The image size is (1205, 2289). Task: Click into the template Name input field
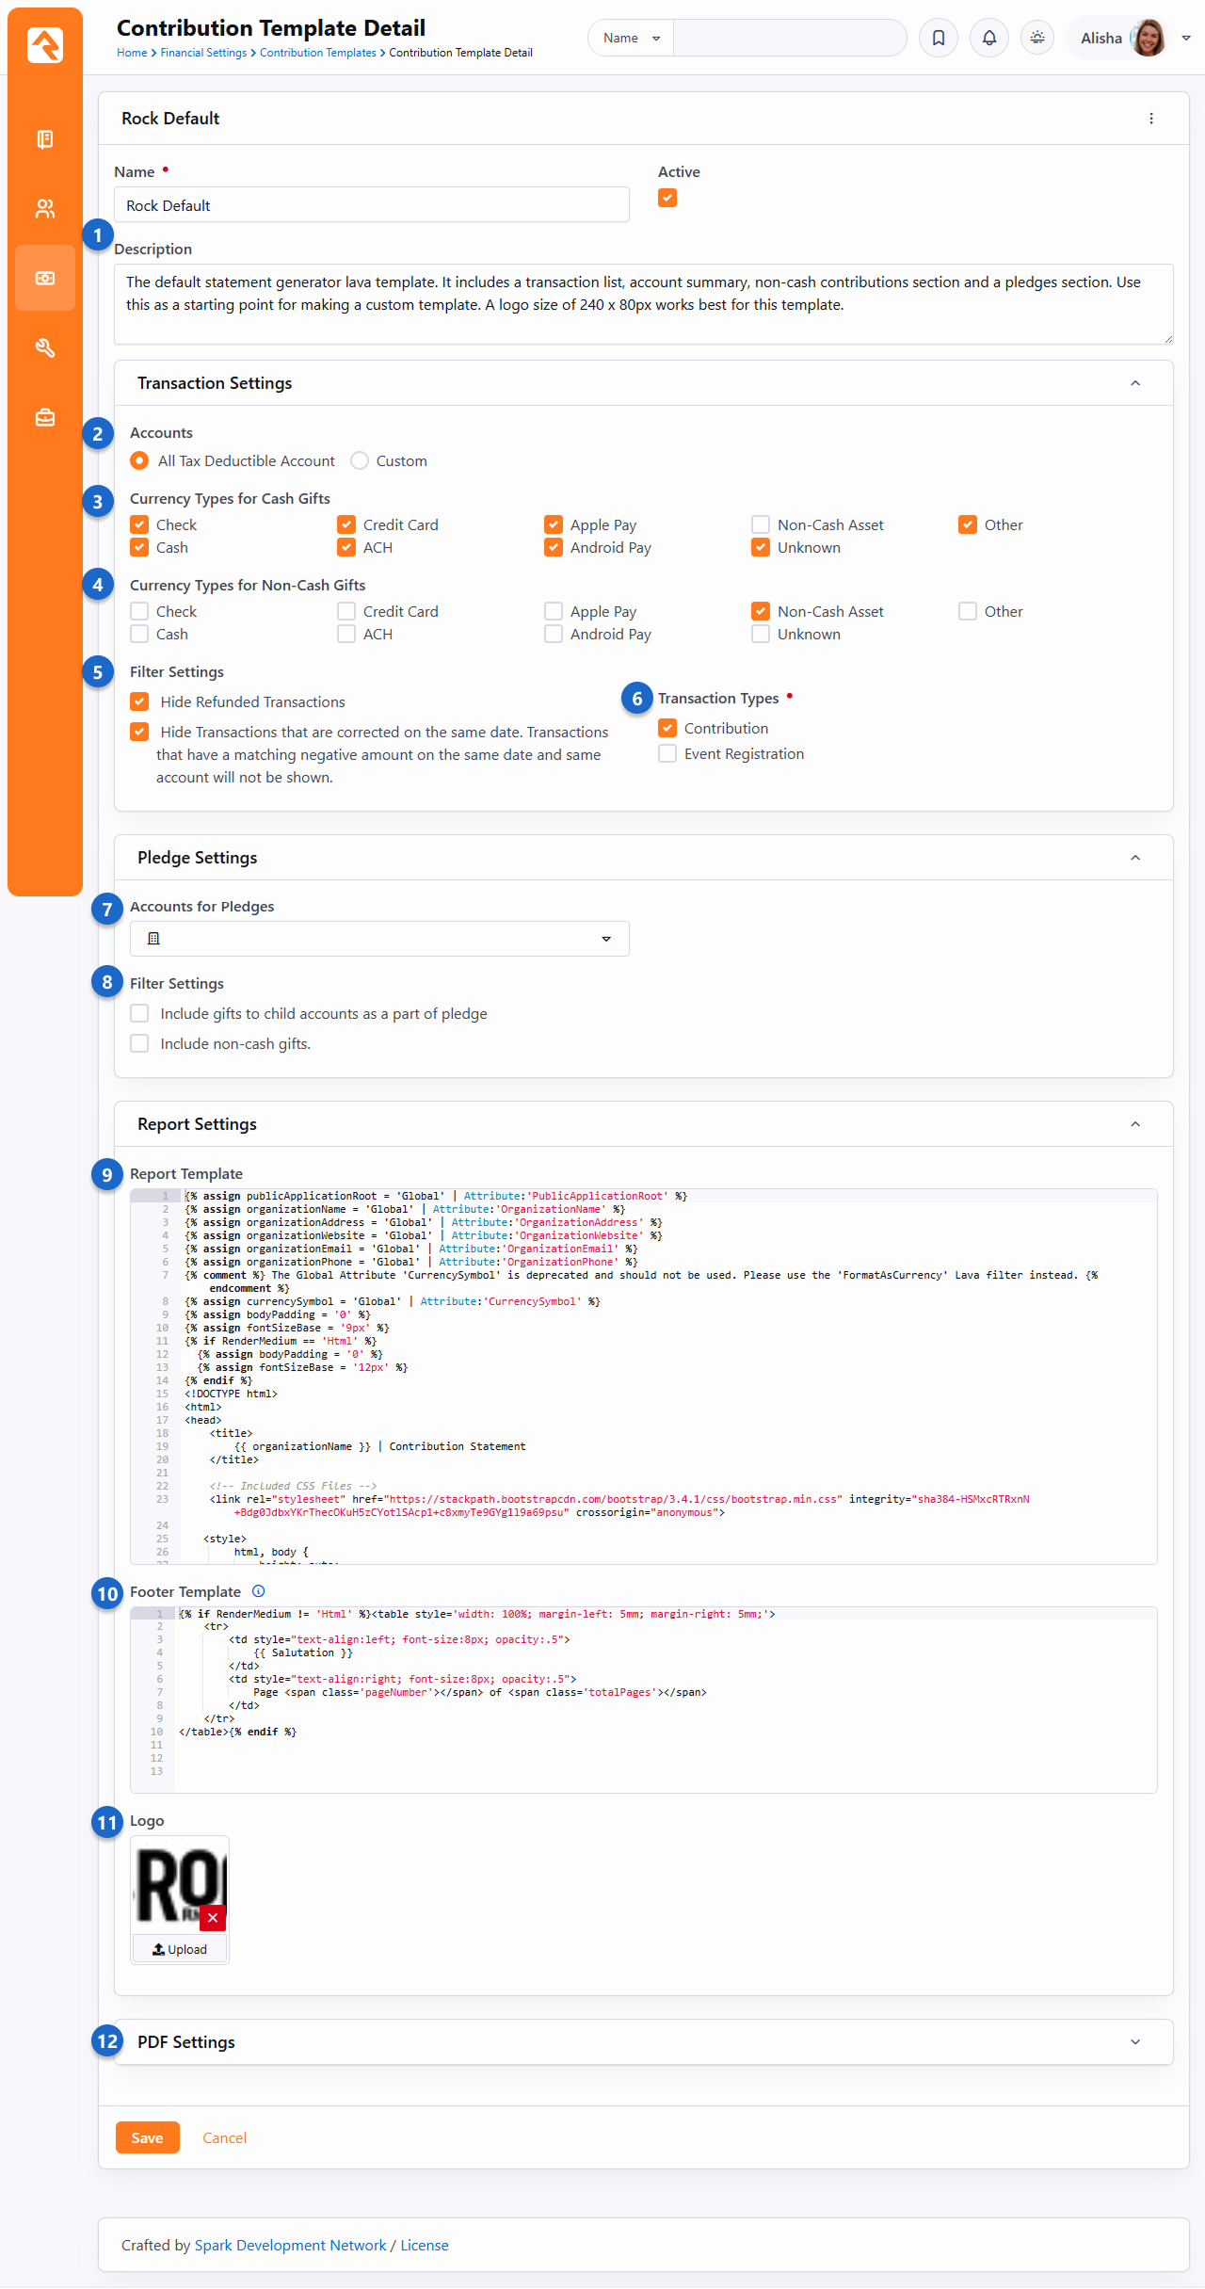(x=372, y=205)
